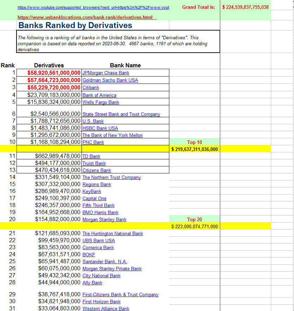The height and width of the screenshot is (311, 294).
Task: Select the Banks Ranked by Derivatives title
Action: pyautogui.click(x=75, y=25)
